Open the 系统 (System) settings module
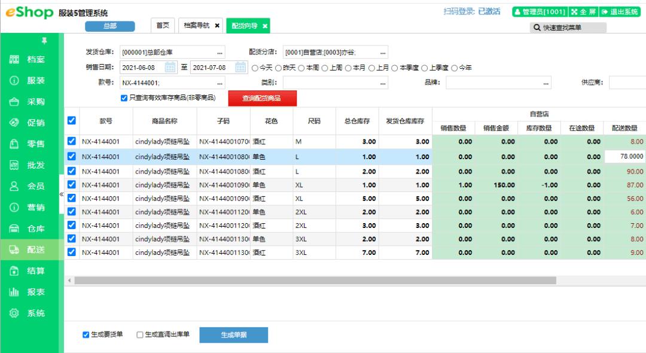646x353 pixels. pyautogui.click(x=28, y=312)
